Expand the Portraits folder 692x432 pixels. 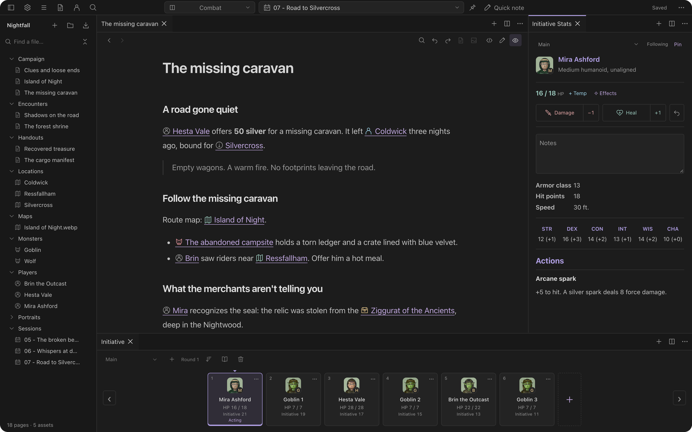click(x=12, y=317)
